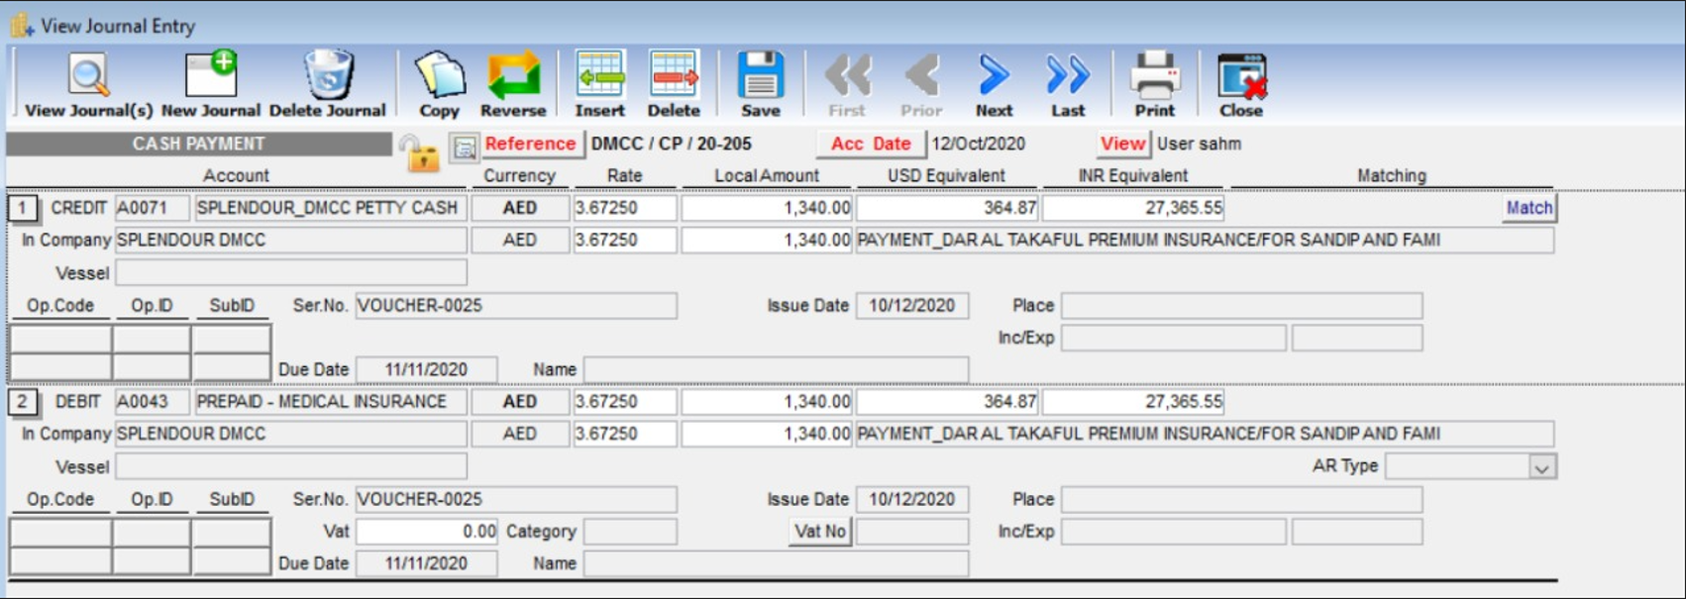
Task: Click account code A0071 field
Action: [153, 208]
